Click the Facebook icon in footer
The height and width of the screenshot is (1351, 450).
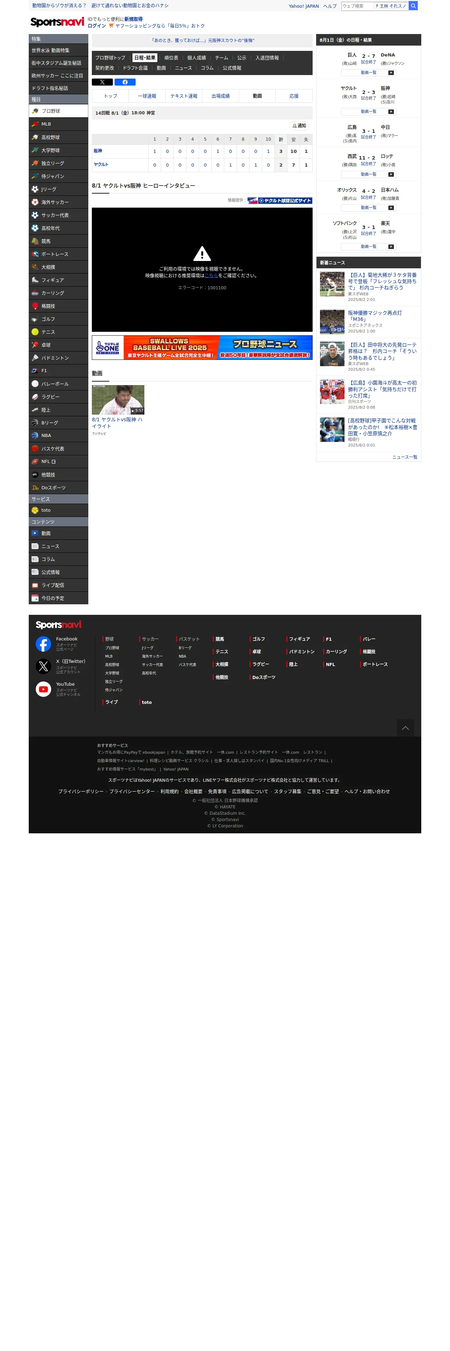(43, 644)
